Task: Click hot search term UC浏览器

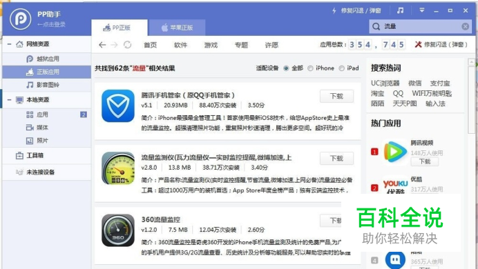Action: click(385, 83)
